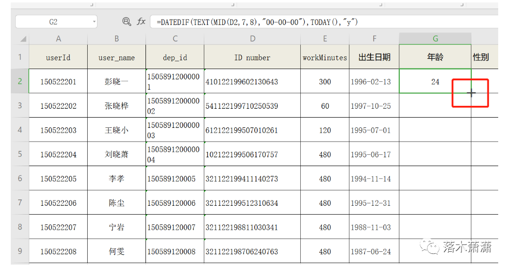The width and height of the screenshot is (508, 269).
Task: Click the dep_id header cell
Action: point(175,57)
